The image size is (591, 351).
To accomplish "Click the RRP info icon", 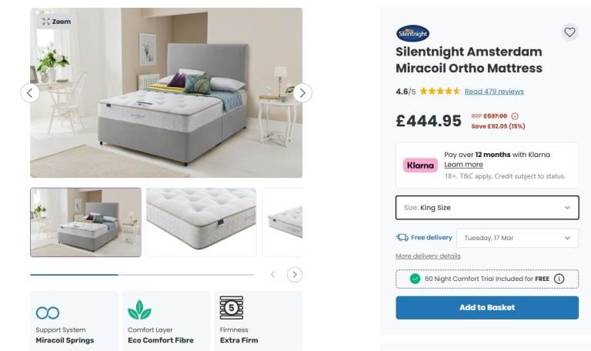I will pyautogui.click(x=515, y=116).
